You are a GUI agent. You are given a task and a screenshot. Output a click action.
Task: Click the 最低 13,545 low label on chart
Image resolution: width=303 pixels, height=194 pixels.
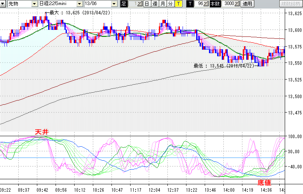click(224, 66)
